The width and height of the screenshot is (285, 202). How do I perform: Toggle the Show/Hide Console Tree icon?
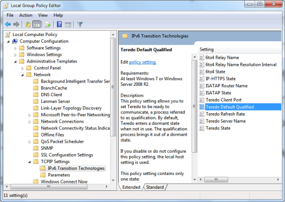(37, 24)
